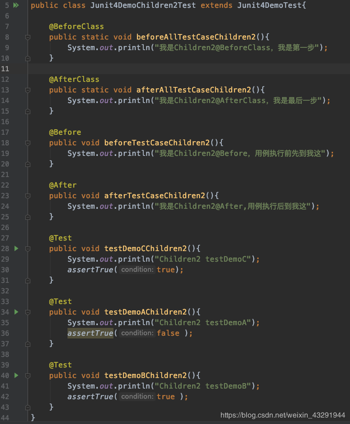Viewport: 350px width, 424px height.
Task: Run testDemoBChildren2 from gutter icon
Action: tap(16, 375)
